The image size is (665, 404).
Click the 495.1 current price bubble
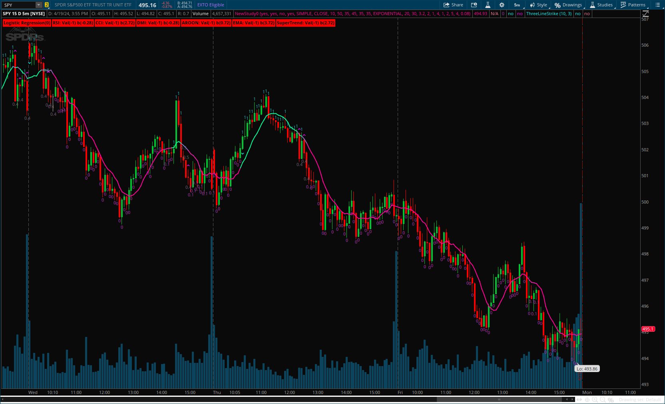[x=648, y=329]
